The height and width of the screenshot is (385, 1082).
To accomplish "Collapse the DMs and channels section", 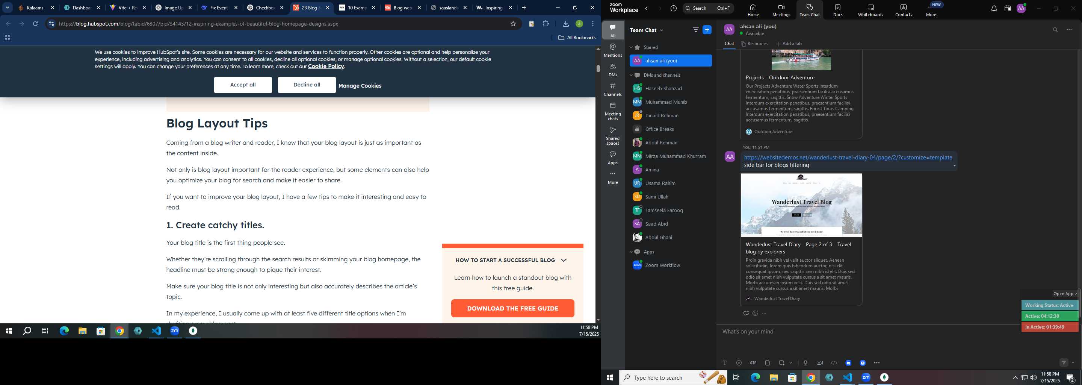I will [631, 75].
